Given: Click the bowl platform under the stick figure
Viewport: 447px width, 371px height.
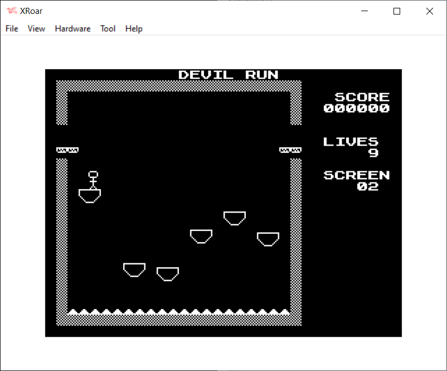Looking at the screenshot, I should (x=90, y=195).
